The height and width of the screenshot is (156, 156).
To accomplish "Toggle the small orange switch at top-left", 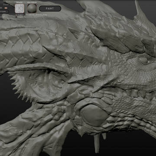I will [x=6, y=8].
